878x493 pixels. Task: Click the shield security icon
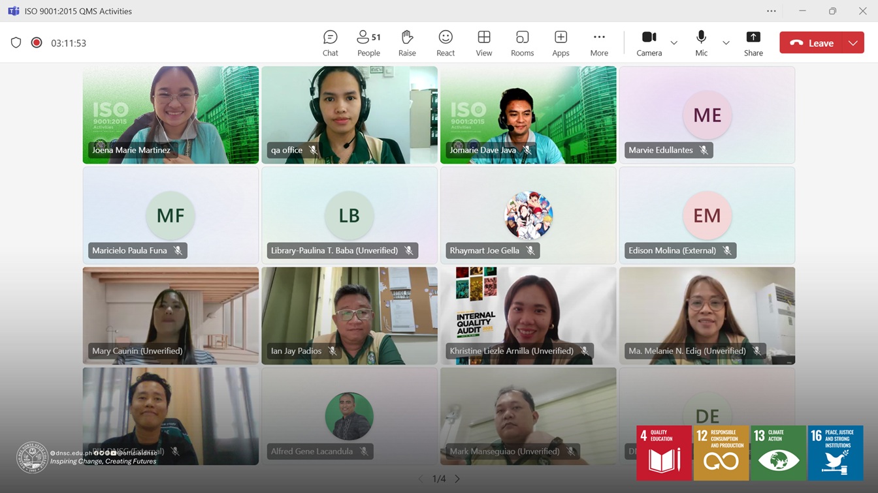pyautogui.click(x=16, y=43)
